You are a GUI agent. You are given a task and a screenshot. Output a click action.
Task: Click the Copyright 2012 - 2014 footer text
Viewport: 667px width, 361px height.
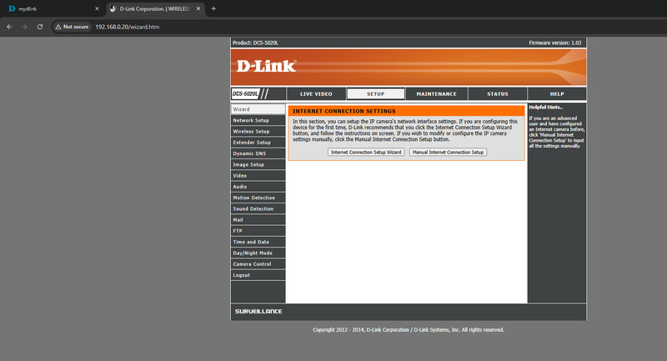(409, 330)
